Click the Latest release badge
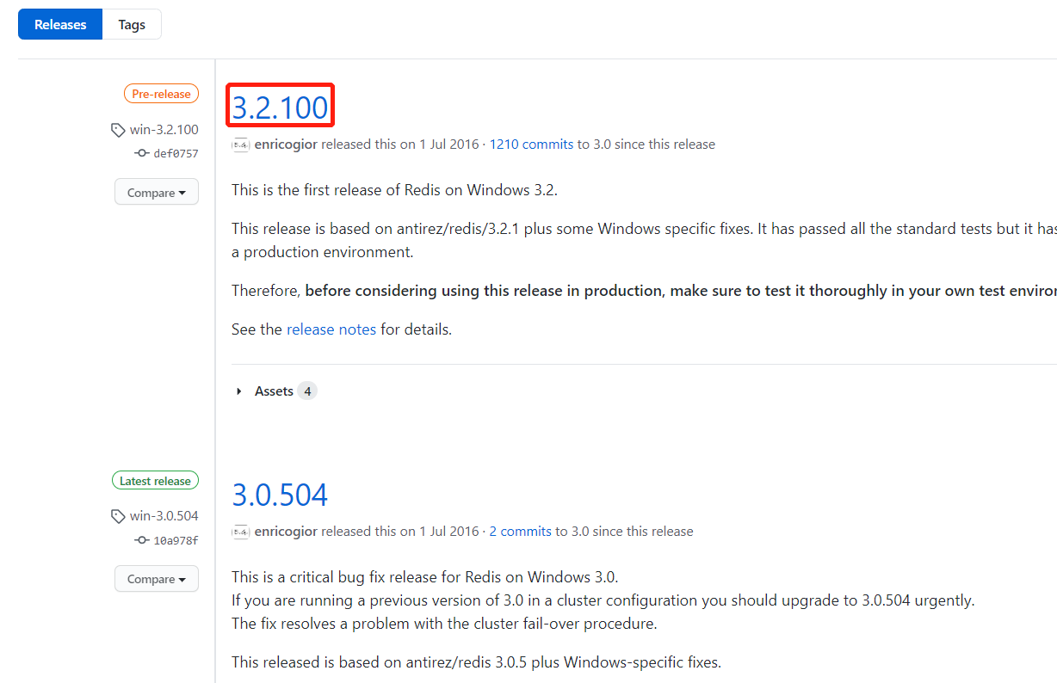 155,480
